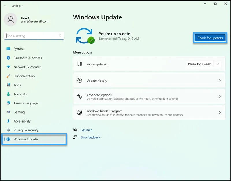Click the Privacy shield icon
Viewport: 231px width, 181px height.
coord(8,130)
